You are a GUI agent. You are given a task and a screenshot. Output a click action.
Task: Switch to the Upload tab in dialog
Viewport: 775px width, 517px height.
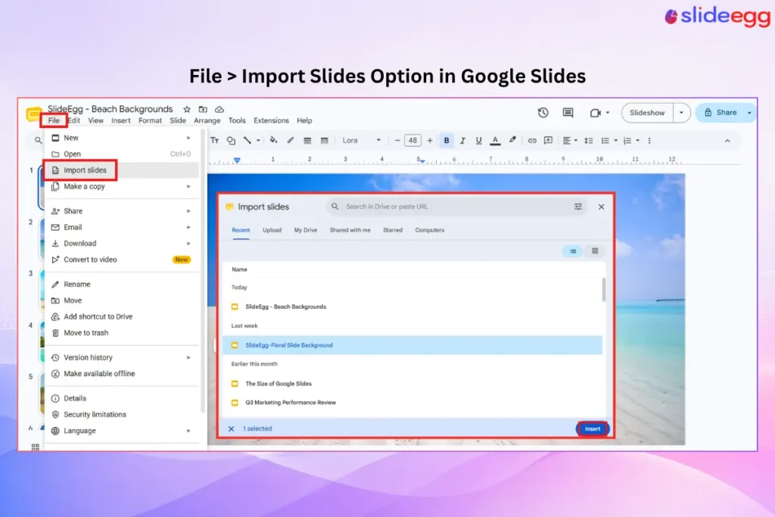272,230
